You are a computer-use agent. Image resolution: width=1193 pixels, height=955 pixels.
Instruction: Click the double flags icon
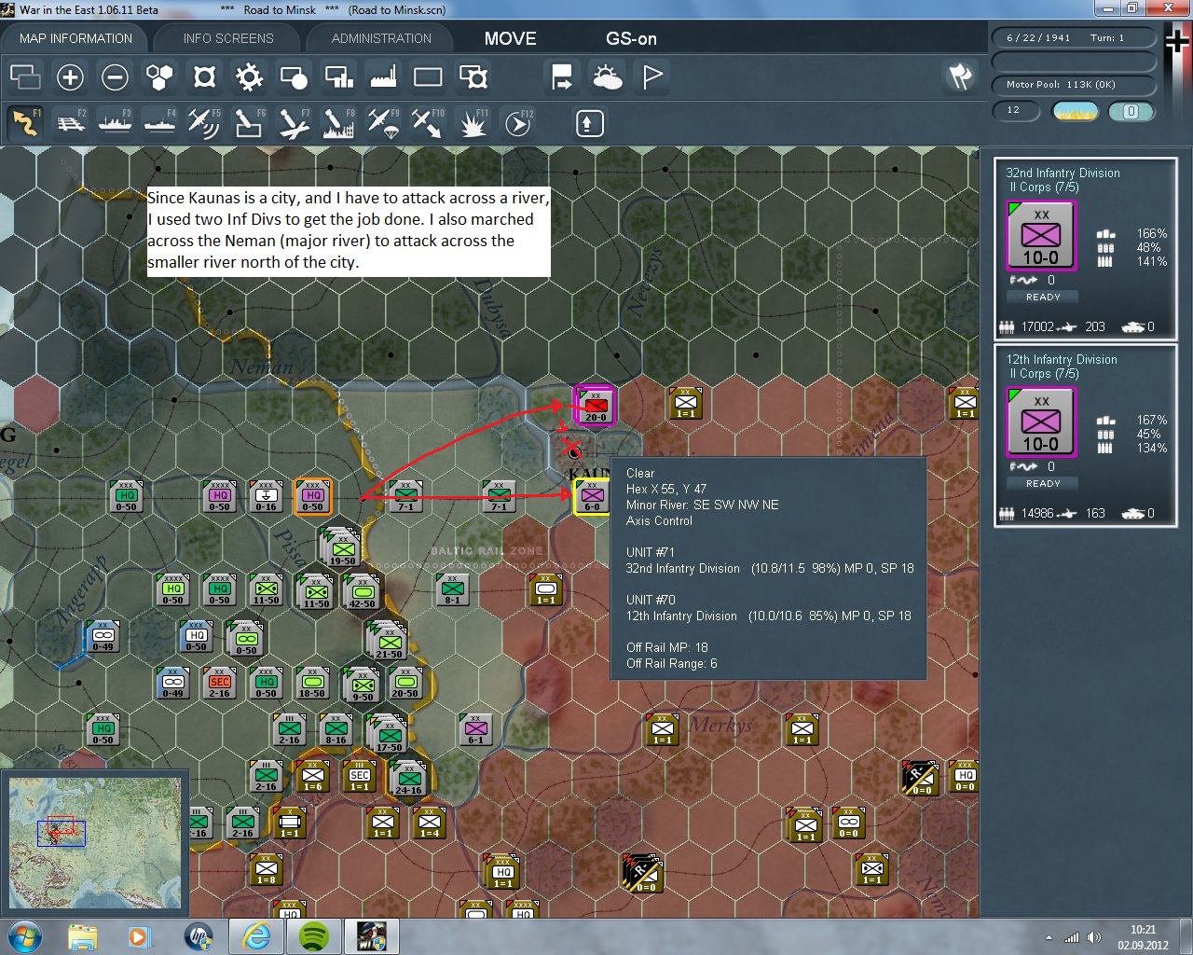point(960,76)
